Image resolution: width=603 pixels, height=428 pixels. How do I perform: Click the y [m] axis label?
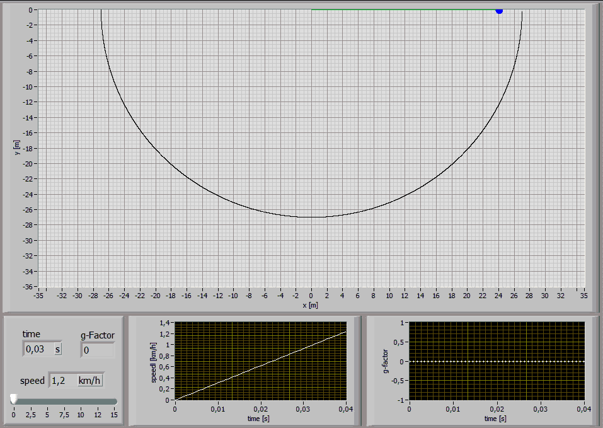pyautogui.click(x=16, y=147)
